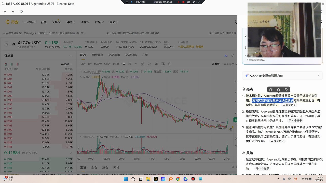Image resolution: width=326 pixels, height=183 pixels.
Task: Expand 更多 navigation dropdown
Action: point(114,22)
